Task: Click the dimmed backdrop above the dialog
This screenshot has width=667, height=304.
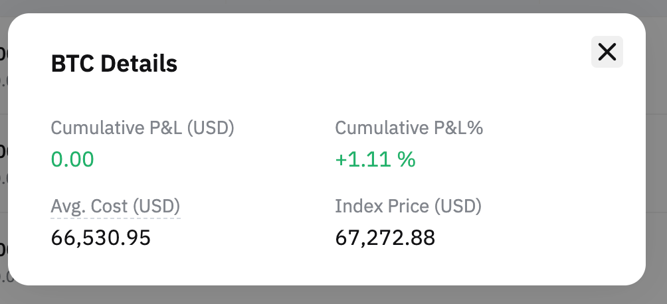Action: point(332,6)
